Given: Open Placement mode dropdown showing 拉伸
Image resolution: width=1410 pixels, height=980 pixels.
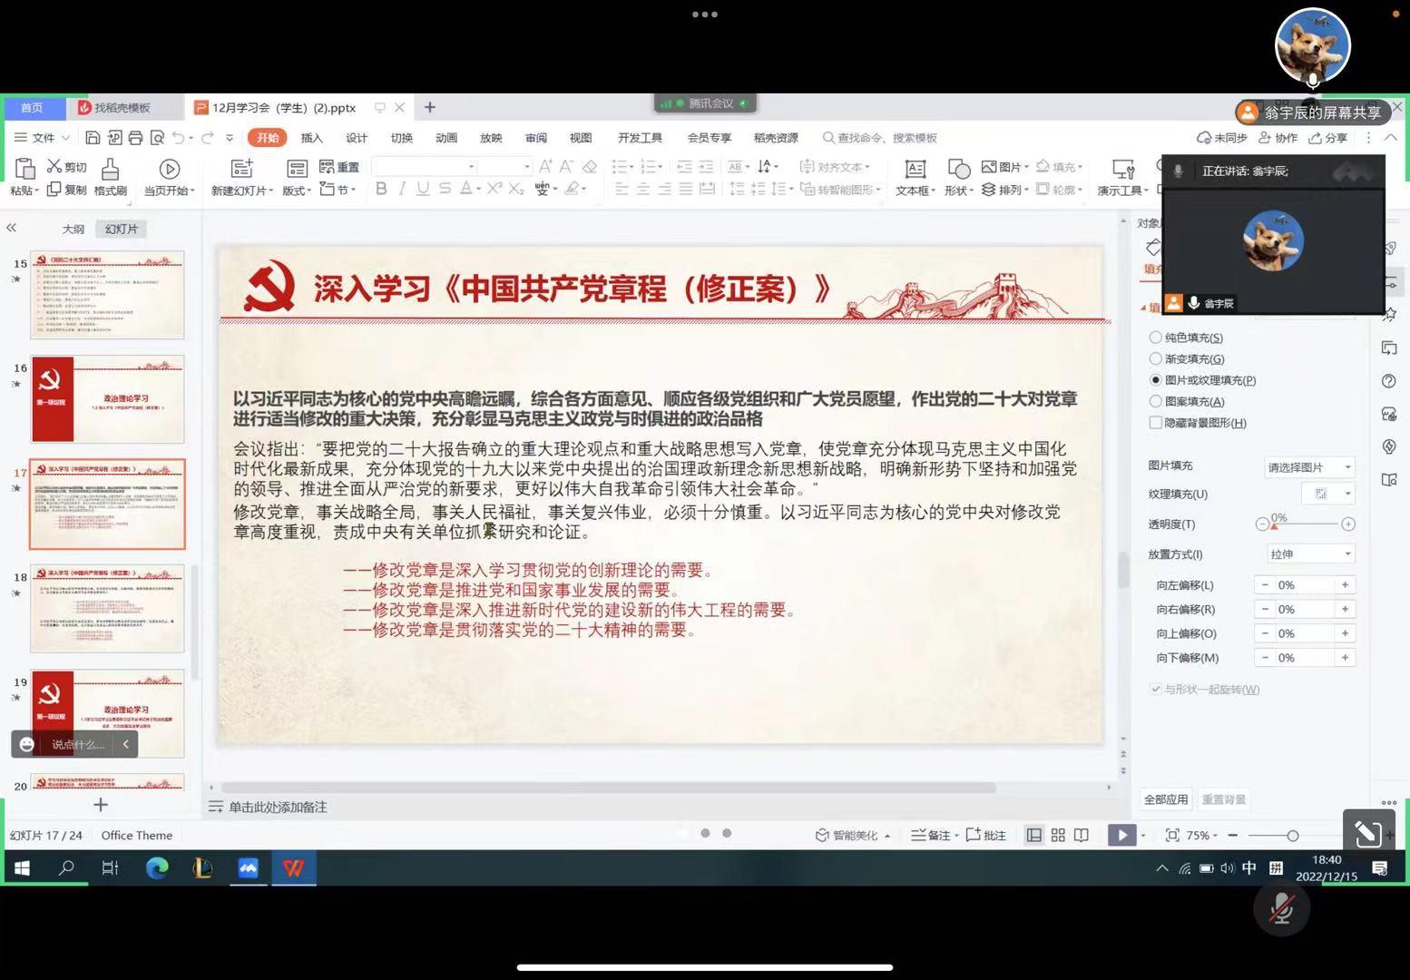Looking at the screenshot, I should click(x=1309, y=554).
